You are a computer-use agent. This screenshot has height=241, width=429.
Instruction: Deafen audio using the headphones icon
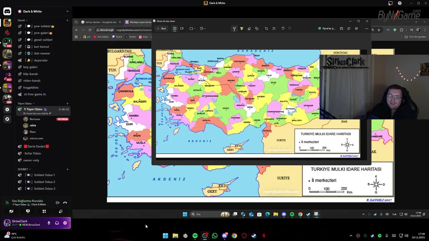57,223
